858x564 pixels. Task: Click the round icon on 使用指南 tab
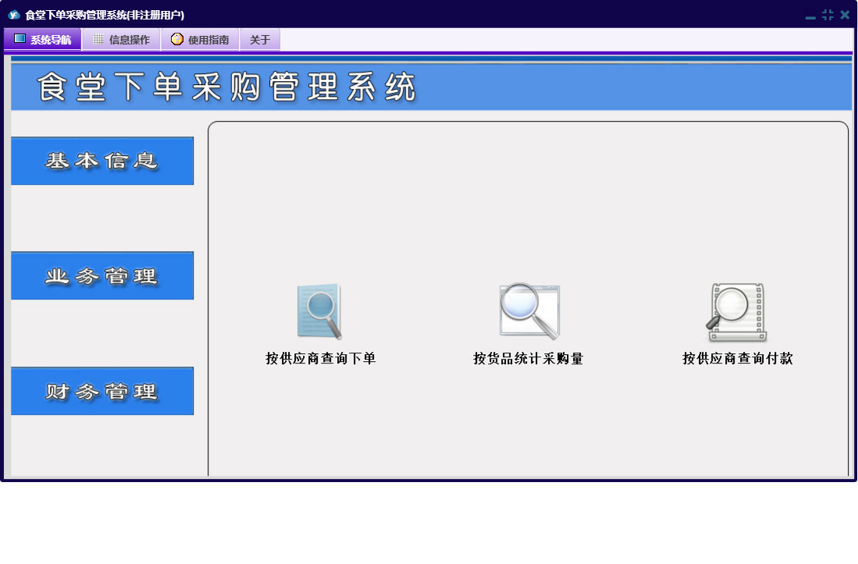click(x=177, y=39)
